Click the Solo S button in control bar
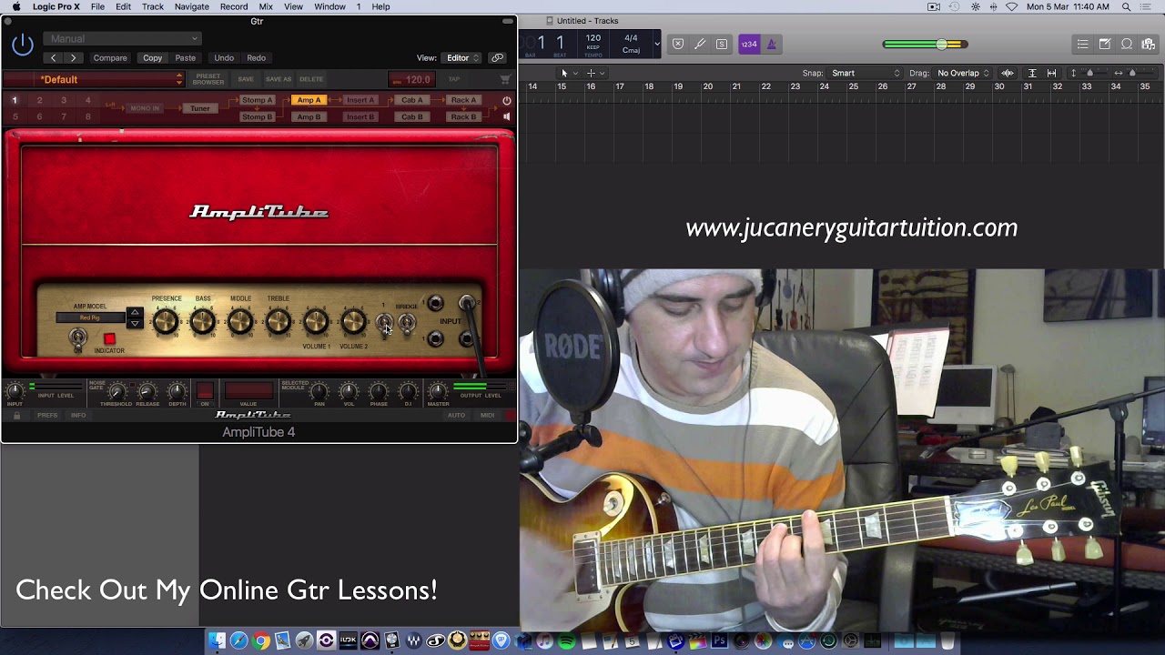The width and height of the screenshot is (1165, 655). click(x=722, y=44)
